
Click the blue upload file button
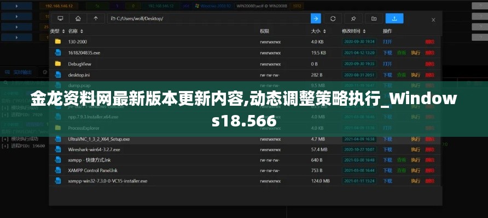coord(394,19)
